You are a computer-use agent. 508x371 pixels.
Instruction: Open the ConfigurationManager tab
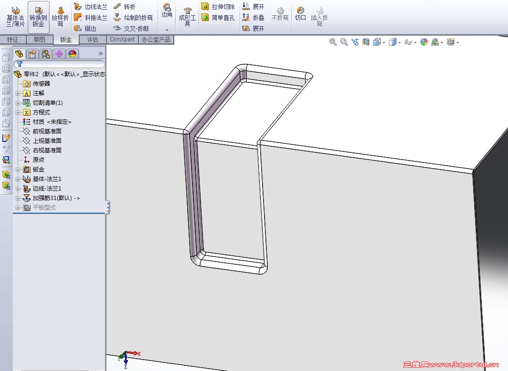[x=46, y=54]
